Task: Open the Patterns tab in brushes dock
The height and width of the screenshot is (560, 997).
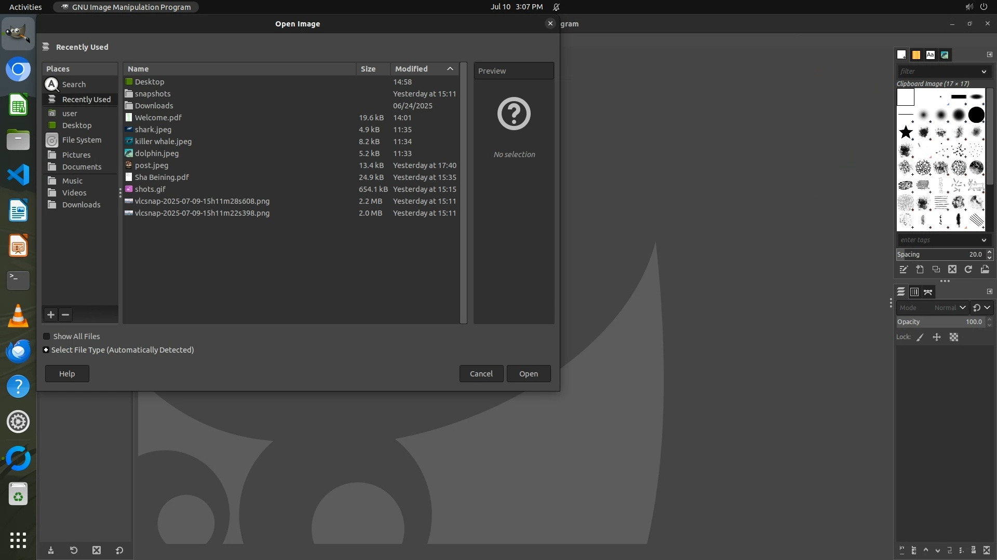Action: [x=916, y=54]
